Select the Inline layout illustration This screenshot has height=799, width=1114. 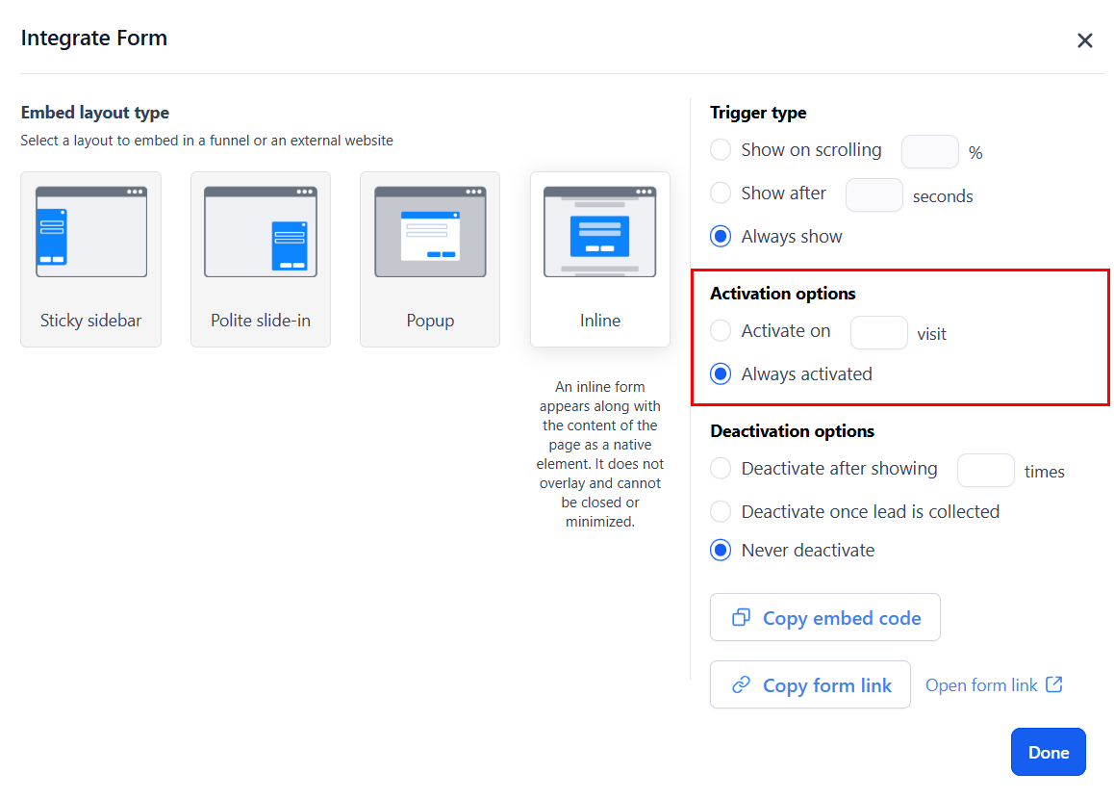[599, 232]
